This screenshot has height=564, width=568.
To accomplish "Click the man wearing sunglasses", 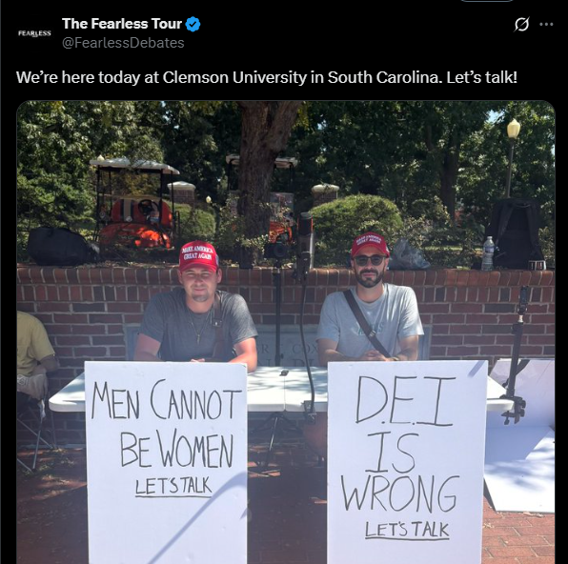I will pos(370,304).
